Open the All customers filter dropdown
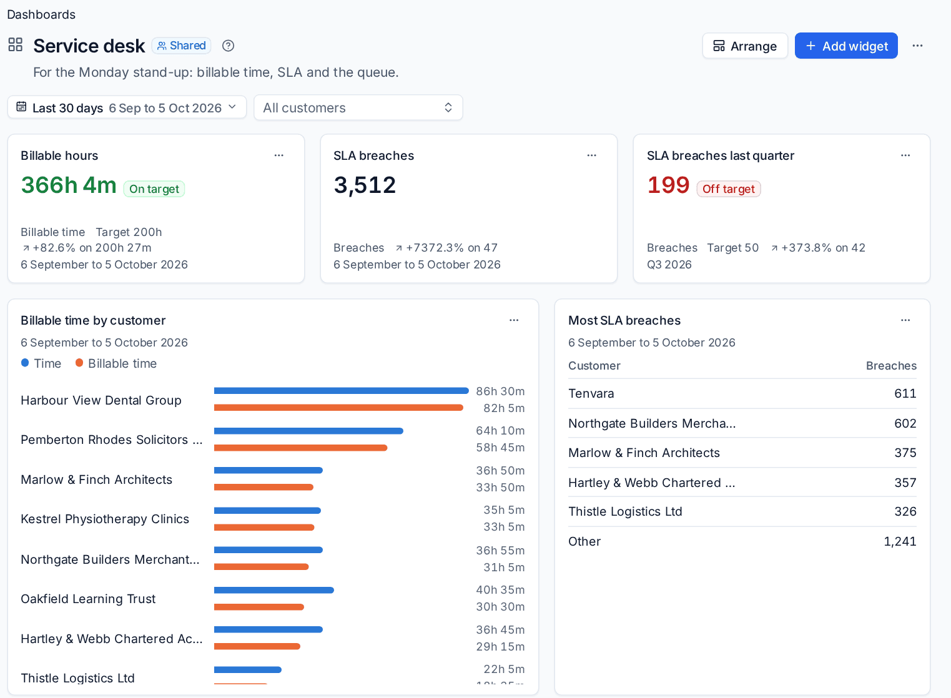 tap(358, 107)
